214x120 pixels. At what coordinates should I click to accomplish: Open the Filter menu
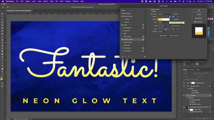[51, 1]
